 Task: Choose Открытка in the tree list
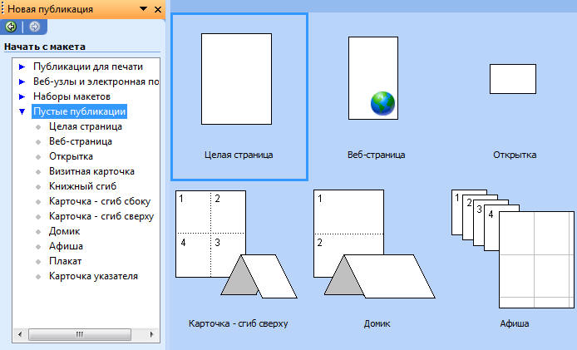point(71,156)
